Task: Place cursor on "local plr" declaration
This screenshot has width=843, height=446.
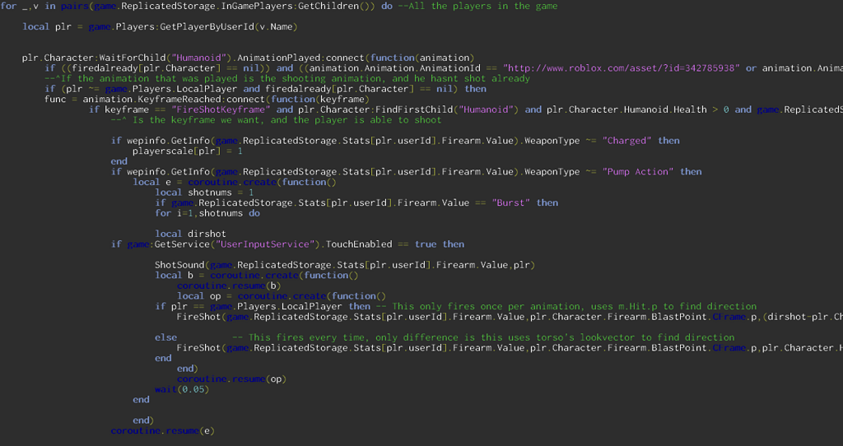Action: click(x=47, y=26)
